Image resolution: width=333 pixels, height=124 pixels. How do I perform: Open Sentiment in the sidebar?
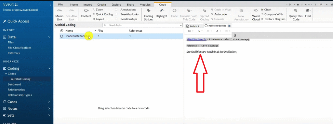pyautogui.click(x=14, y=84)
